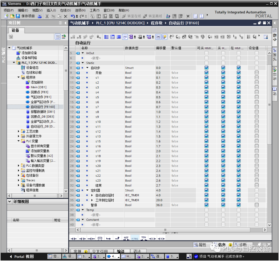Viewport: 279px width, 261px height.
Task: Click the empty box instruction icon
Action: click(100, 238)
